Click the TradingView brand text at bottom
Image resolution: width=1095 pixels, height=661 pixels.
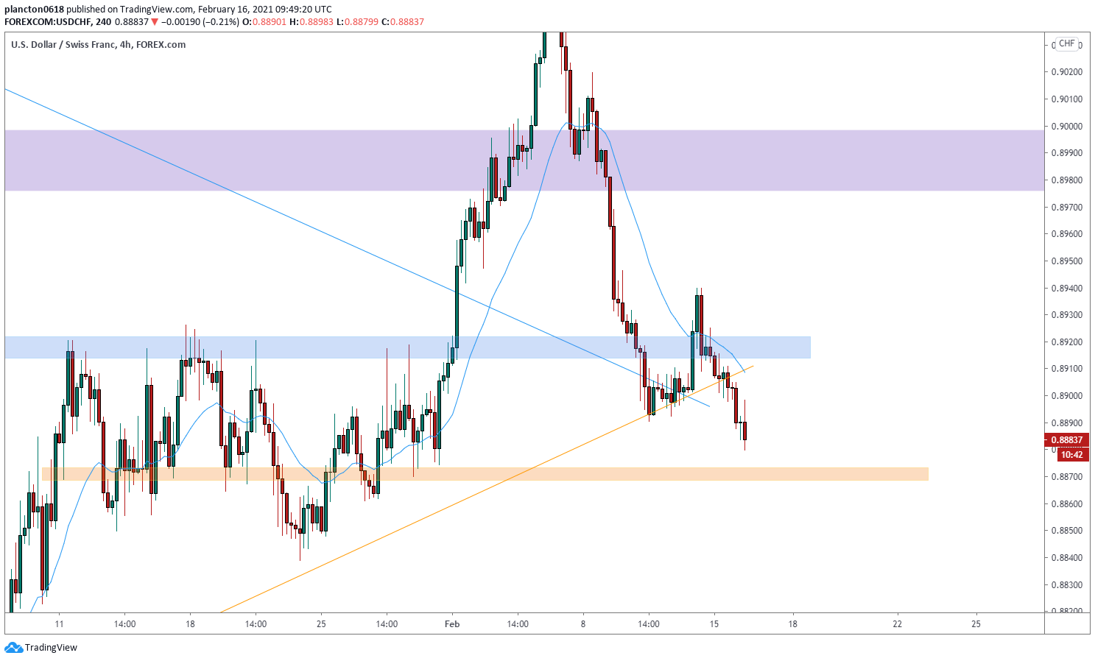[51, 648]
